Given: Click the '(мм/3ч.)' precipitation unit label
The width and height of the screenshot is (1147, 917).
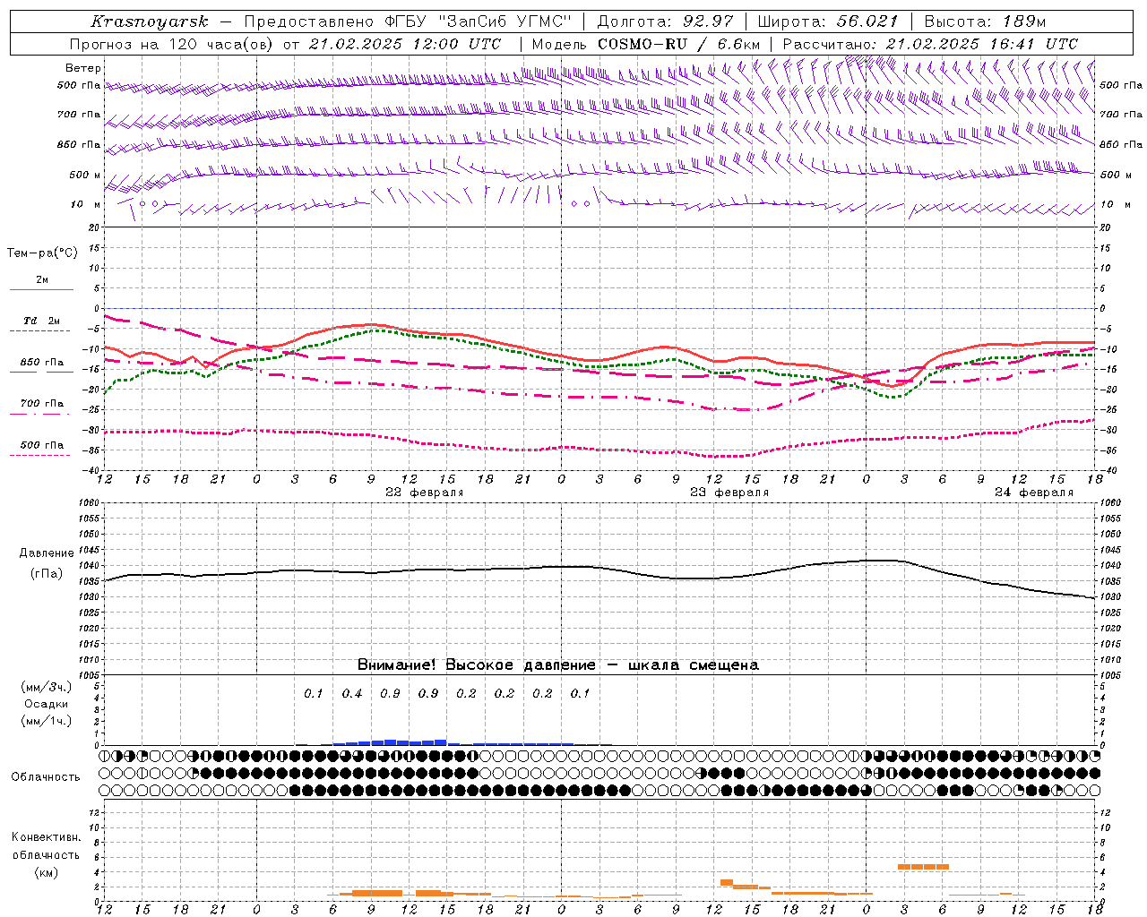Looking at the screenshot, I should tap(47, 687).
